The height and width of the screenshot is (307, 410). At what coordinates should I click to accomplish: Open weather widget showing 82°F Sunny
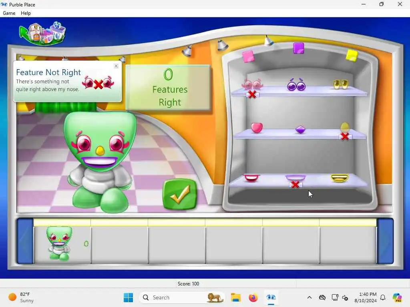tap(21, 297)
